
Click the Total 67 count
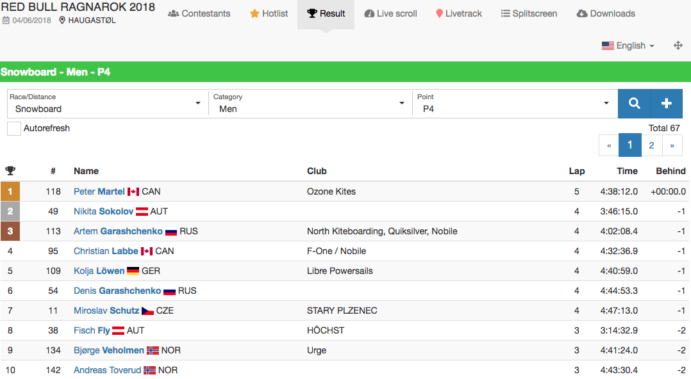click(x=664, y=128)
